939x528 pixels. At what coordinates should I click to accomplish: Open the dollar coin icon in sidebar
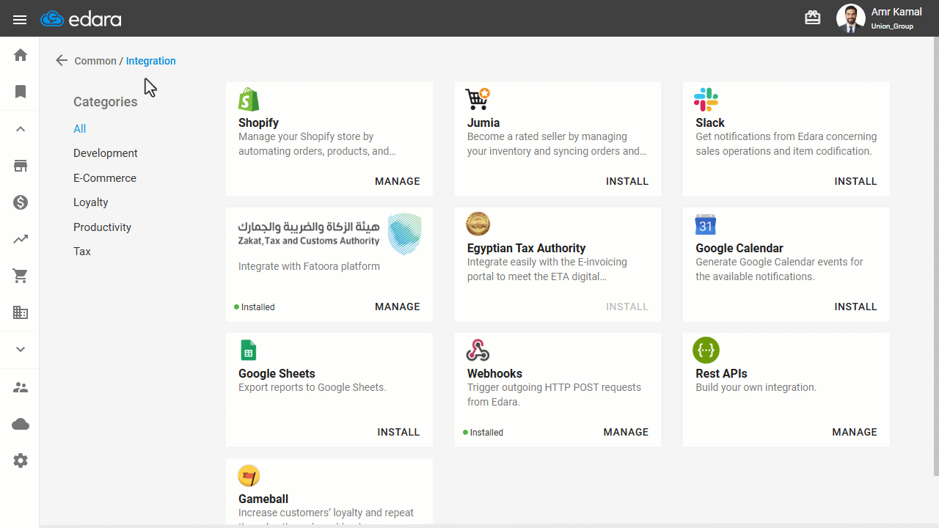[21, 202]
